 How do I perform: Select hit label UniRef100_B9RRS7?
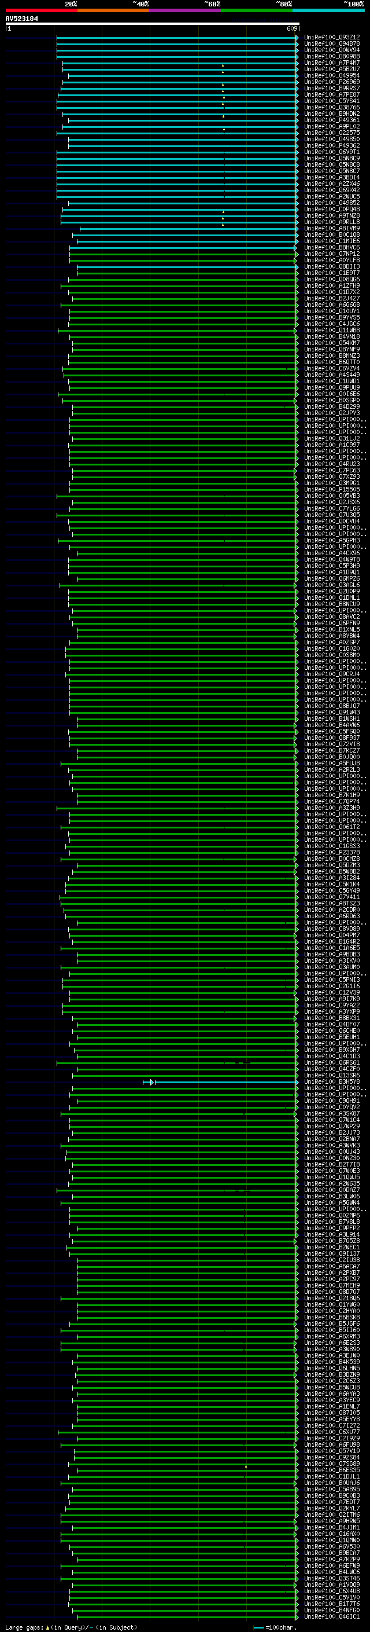(x=332, y=88)
